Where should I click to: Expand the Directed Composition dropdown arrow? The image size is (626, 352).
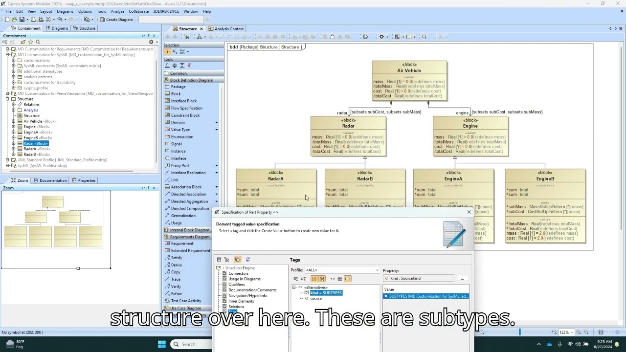coord(216,209)
